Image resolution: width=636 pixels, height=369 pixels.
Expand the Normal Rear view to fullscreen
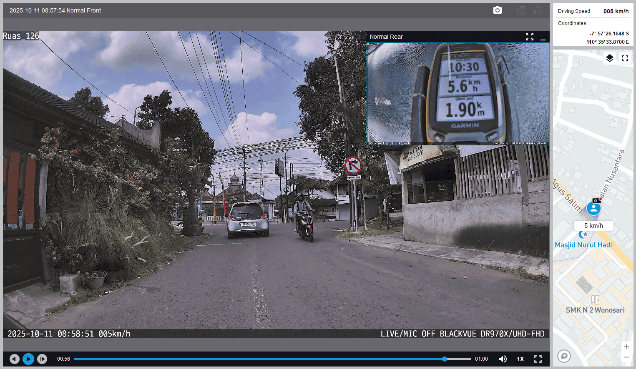[x=529, y=37]
